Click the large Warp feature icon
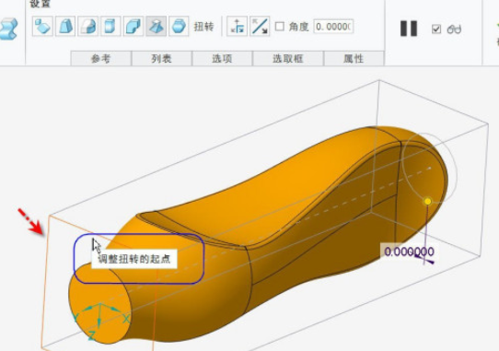The height and width of the screenshot is (351, 499). tap(8, 29)
